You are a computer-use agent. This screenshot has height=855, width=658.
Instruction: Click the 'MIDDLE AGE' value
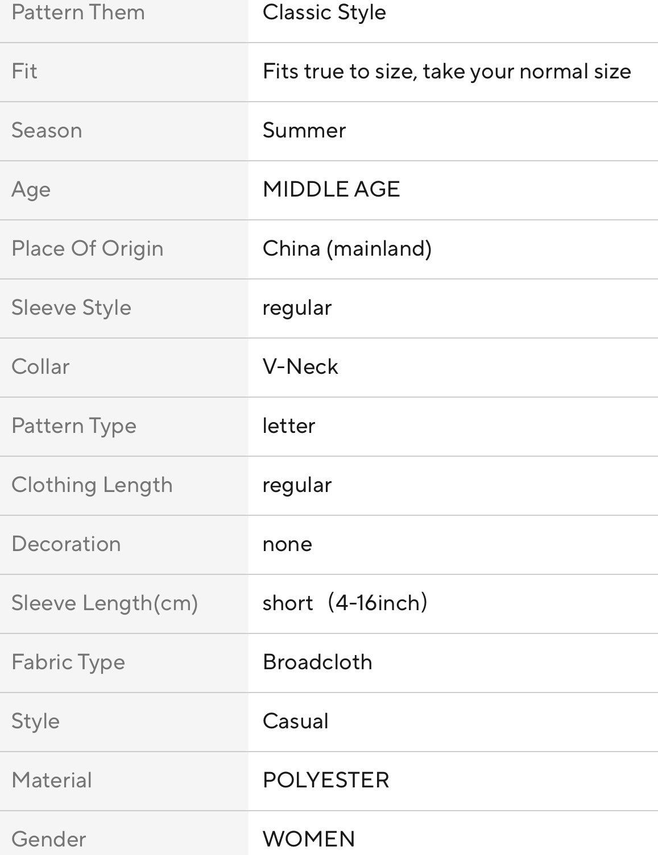pyautogui.click(x=331, y=189)
